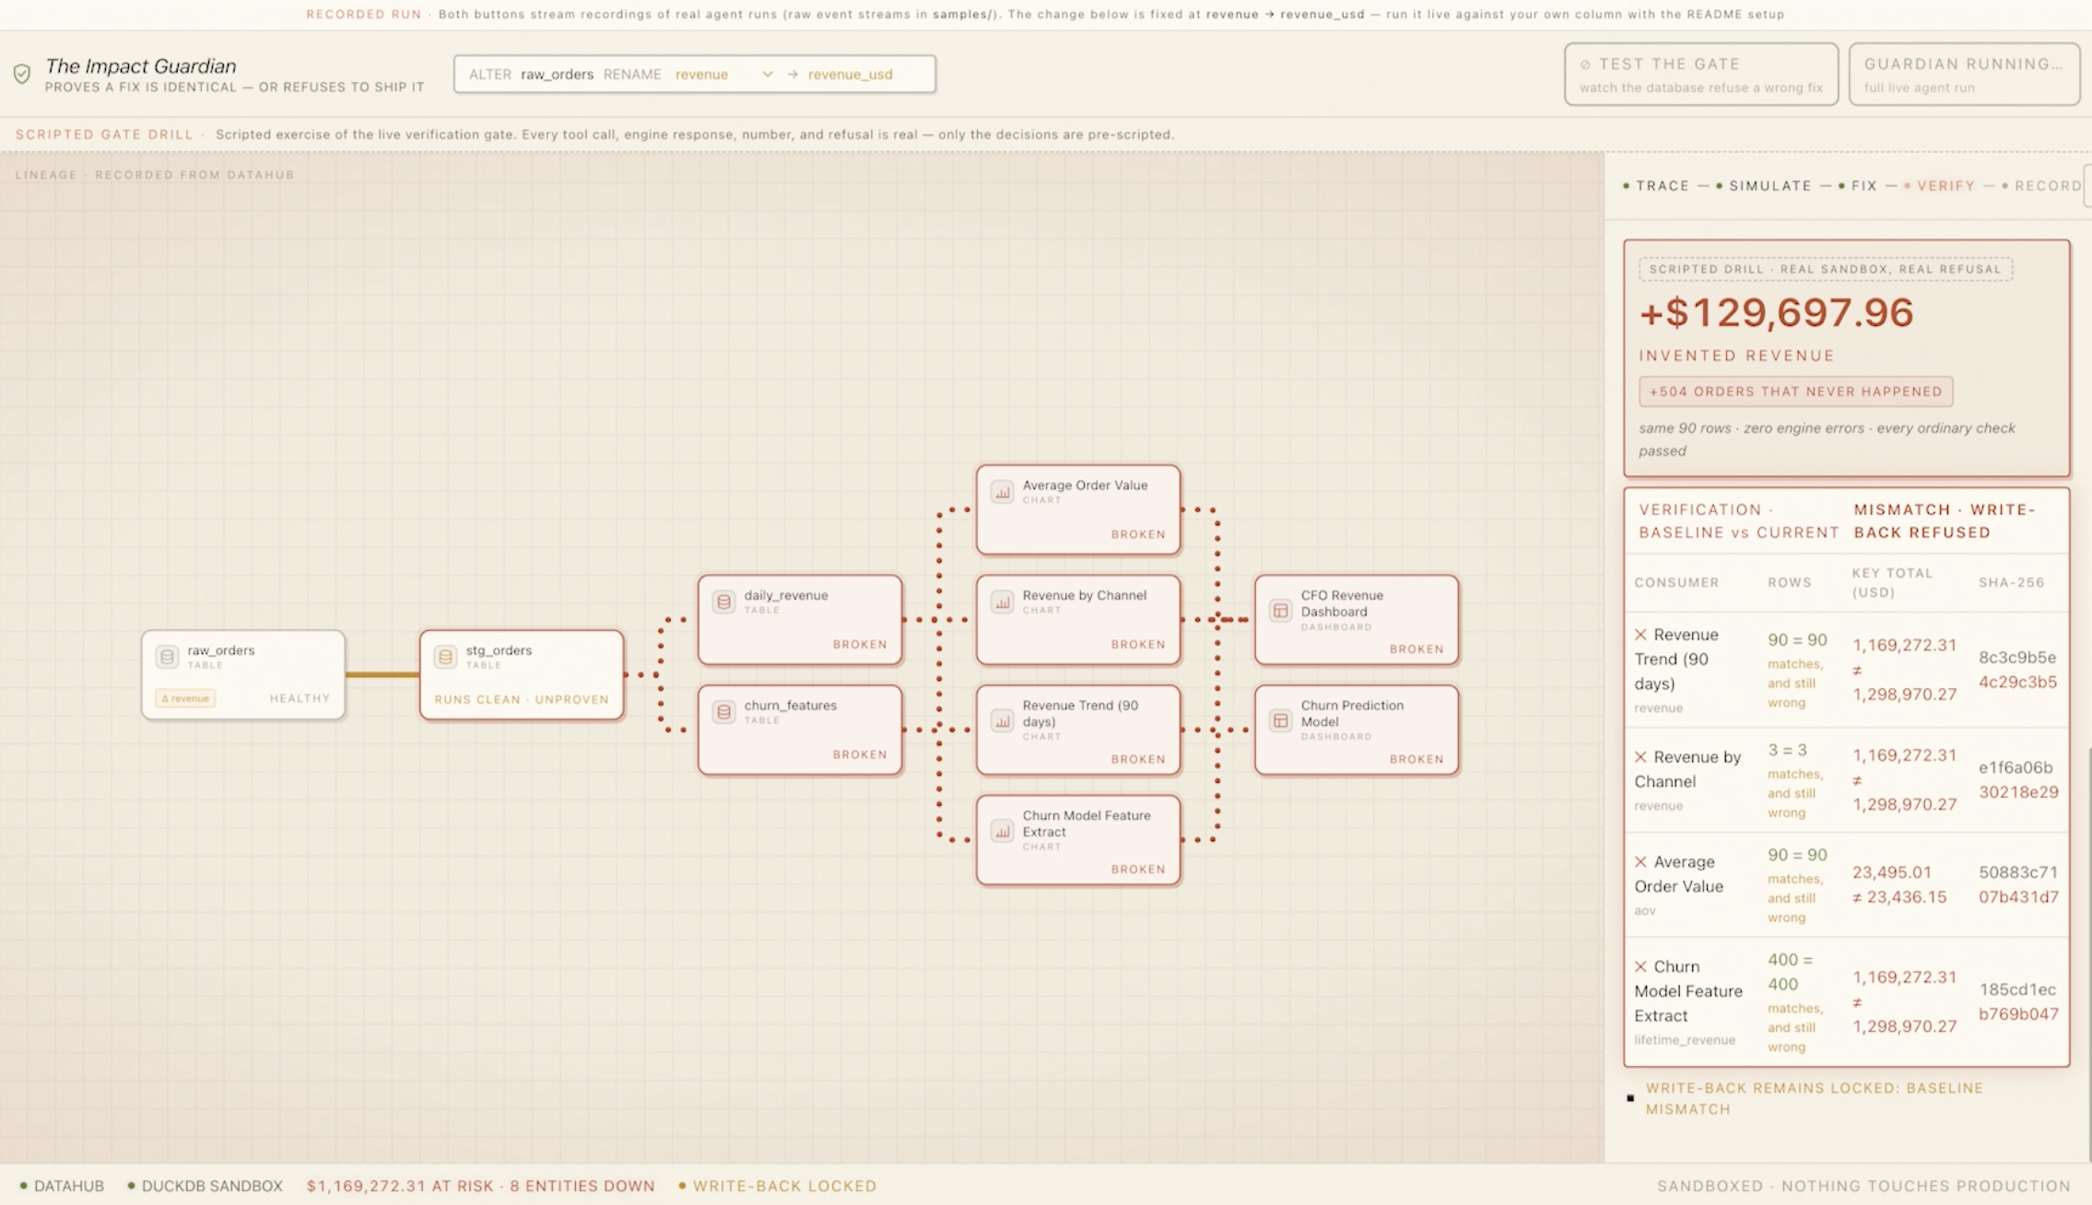Click the Revenue by Channel chart icon

coord(1002,602)
